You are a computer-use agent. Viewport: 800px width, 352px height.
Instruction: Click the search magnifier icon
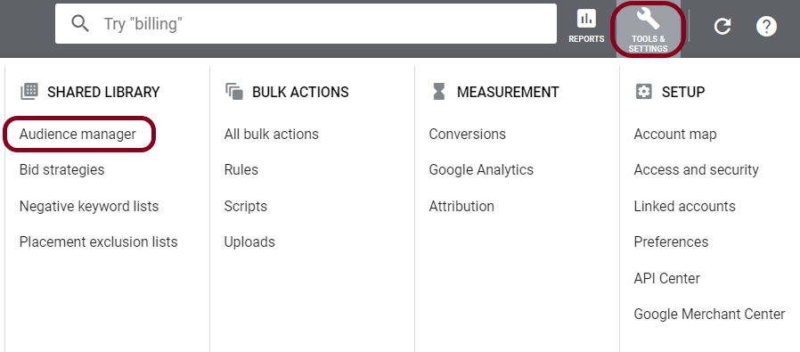click(x=80, y=23)
